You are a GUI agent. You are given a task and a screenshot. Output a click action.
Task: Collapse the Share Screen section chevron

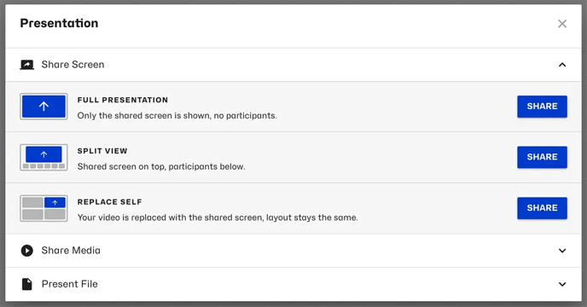click(x=562, y=65)
